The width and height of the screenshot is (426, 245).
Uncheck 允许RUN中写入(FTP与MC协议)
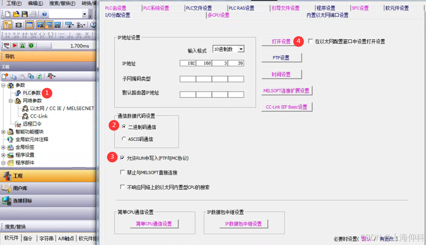click(x=123, y=157)
